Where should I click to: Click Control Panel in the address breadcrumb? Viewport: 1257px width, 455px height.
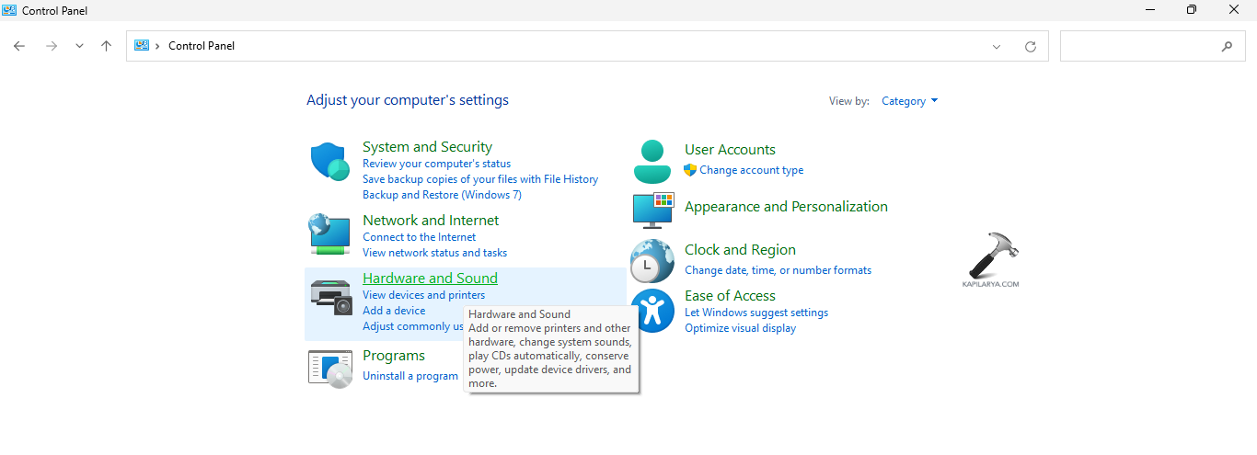[202, 46]
